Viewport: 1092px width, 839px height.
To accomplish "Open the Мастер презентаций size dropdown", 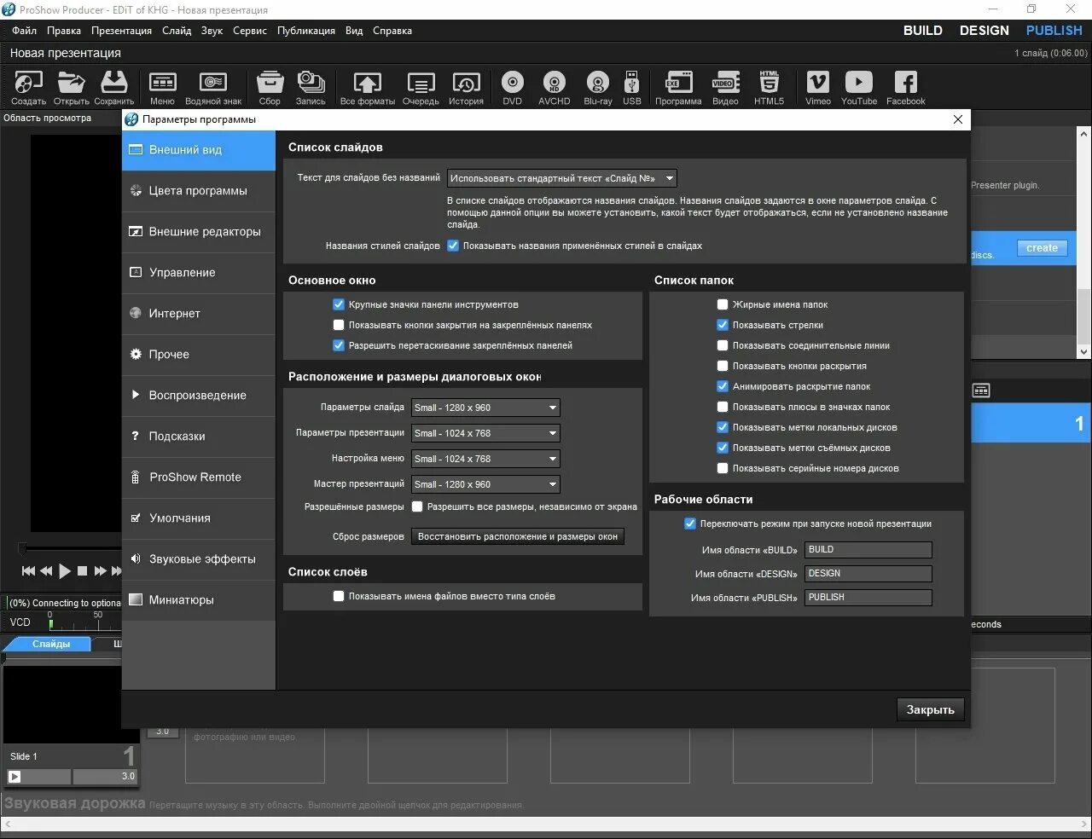I will click(x=485, y=484).
